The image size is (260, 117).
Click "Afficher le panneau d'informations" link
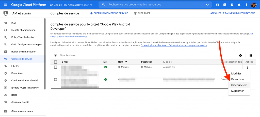tap(233, 13)
